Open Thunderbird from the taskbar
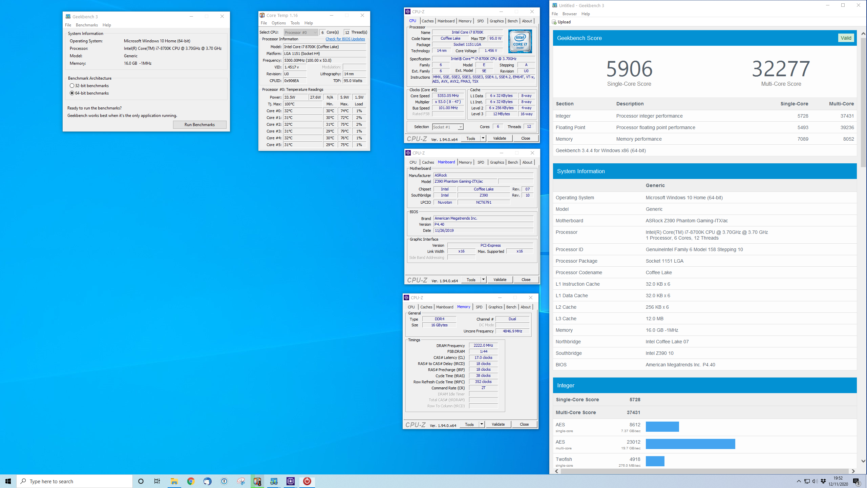The image size is (867, 488). click(x=207, y=481)
